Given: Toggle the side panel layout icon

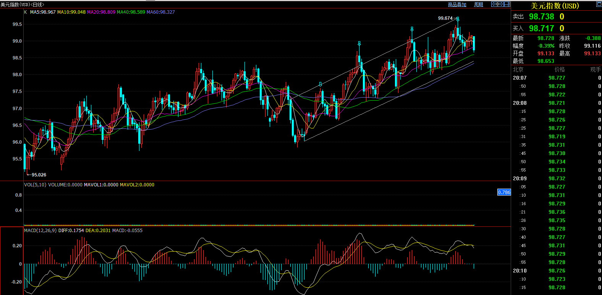Looking at the screenshot, I should coord(507,4).
